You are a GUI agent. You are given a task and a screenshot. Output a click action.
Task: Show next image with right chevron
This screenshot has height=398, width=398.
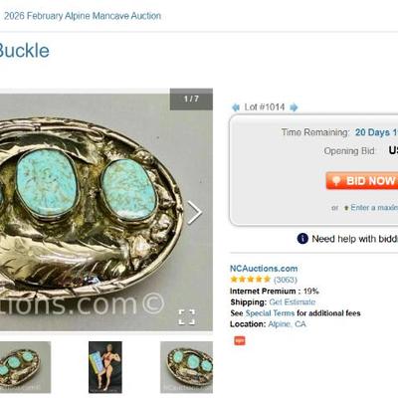194,213
